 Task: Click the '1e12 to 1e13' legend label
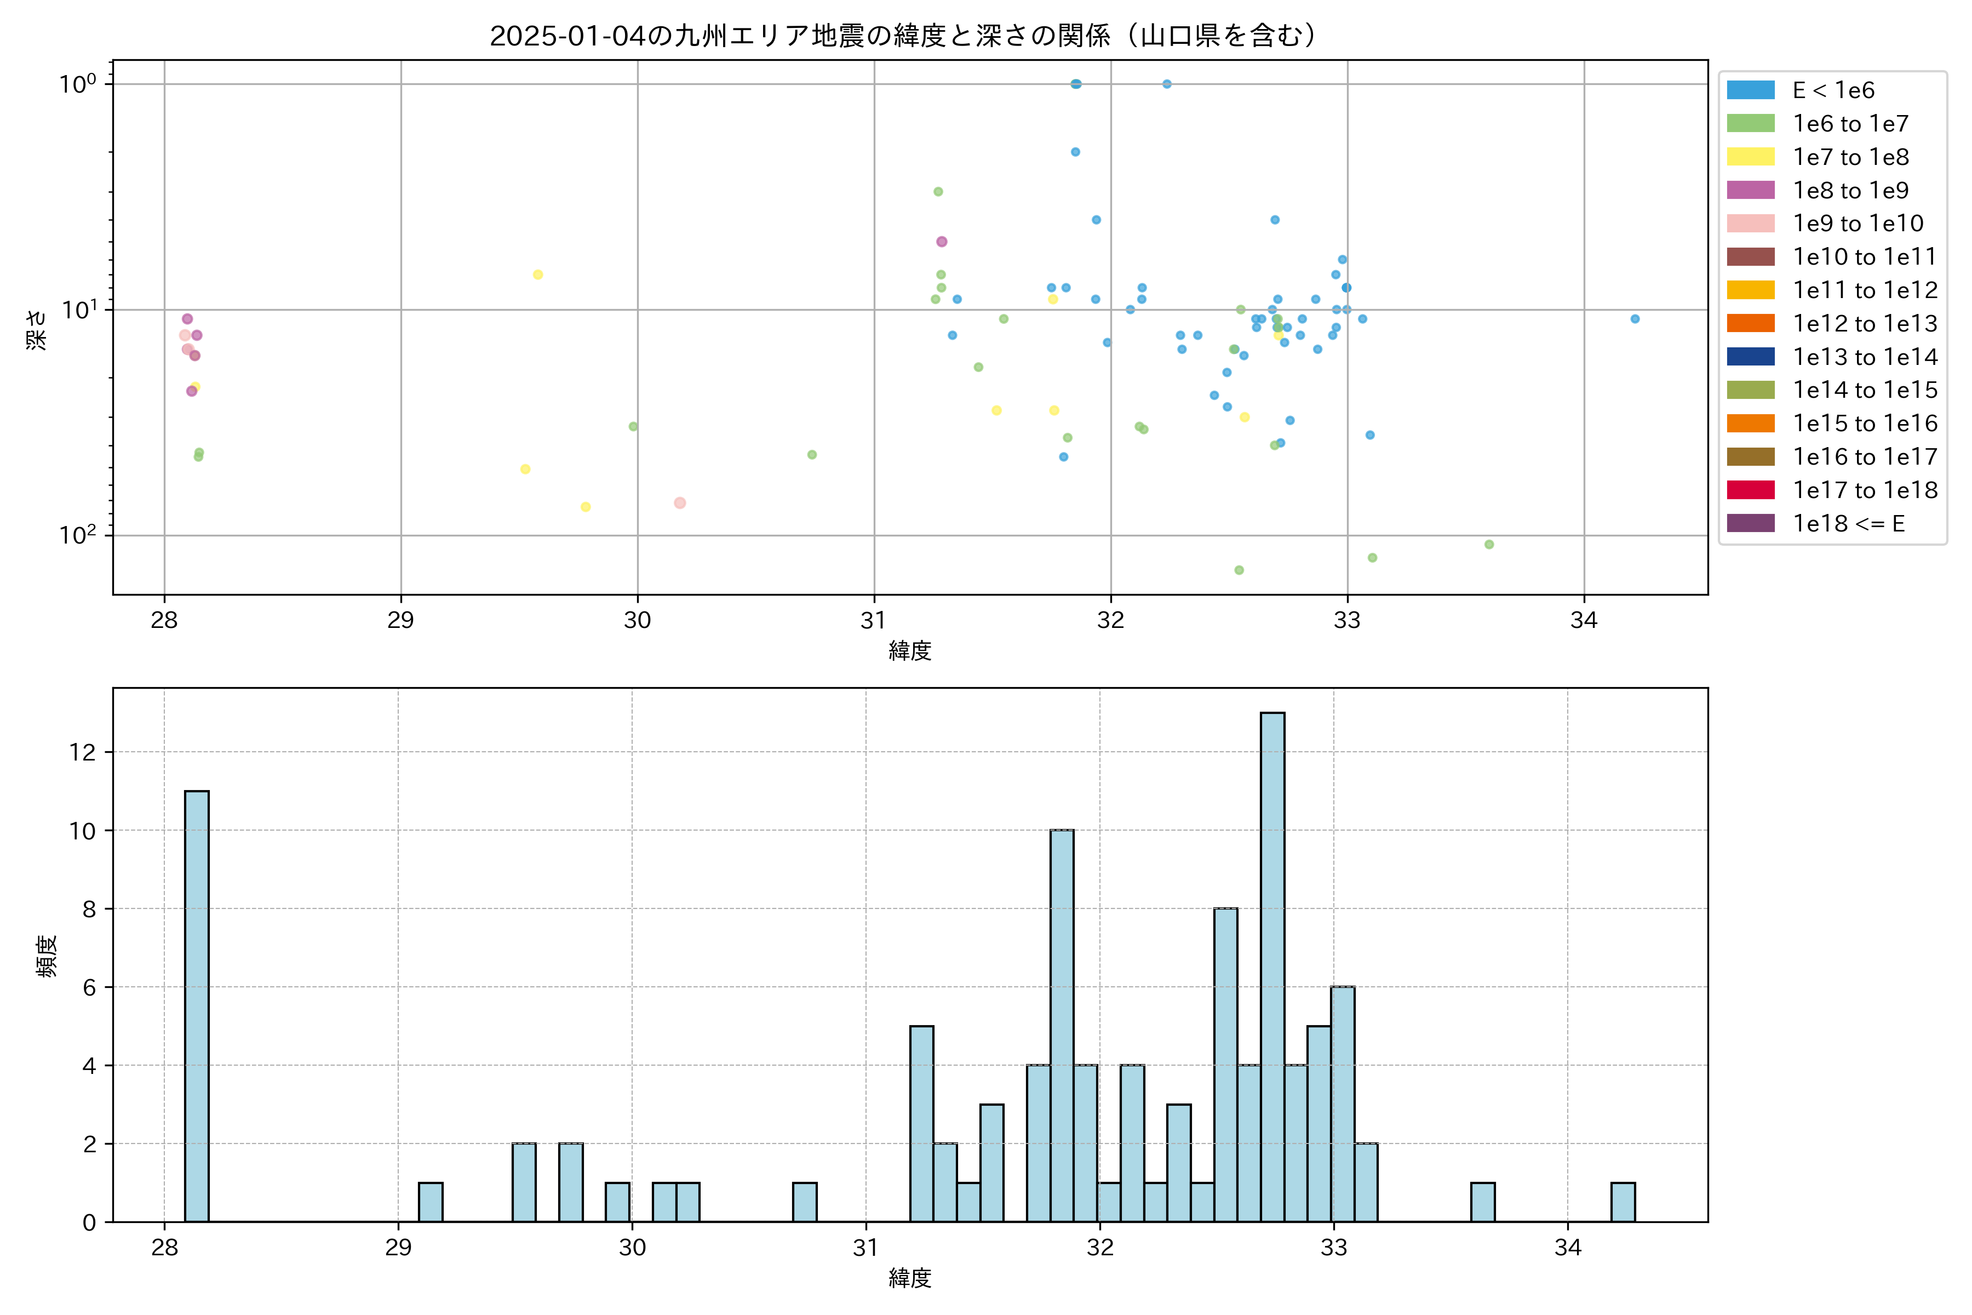pyautogui.click(x=1865, y=324)
